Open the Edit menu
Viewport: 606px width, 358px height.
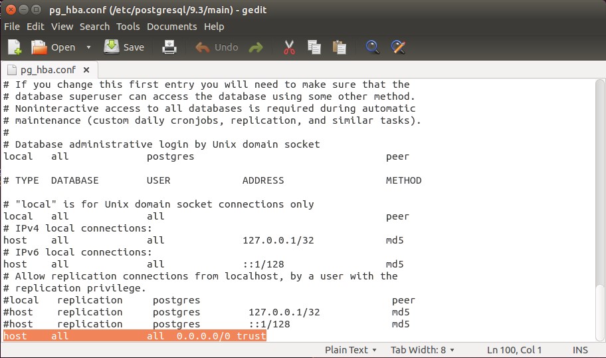click(36, 27)
